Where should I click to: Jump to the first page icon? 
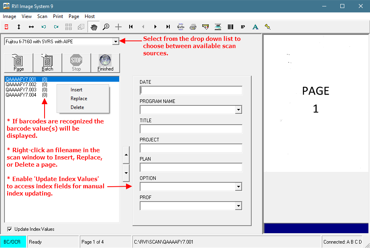tap(131, 27)
